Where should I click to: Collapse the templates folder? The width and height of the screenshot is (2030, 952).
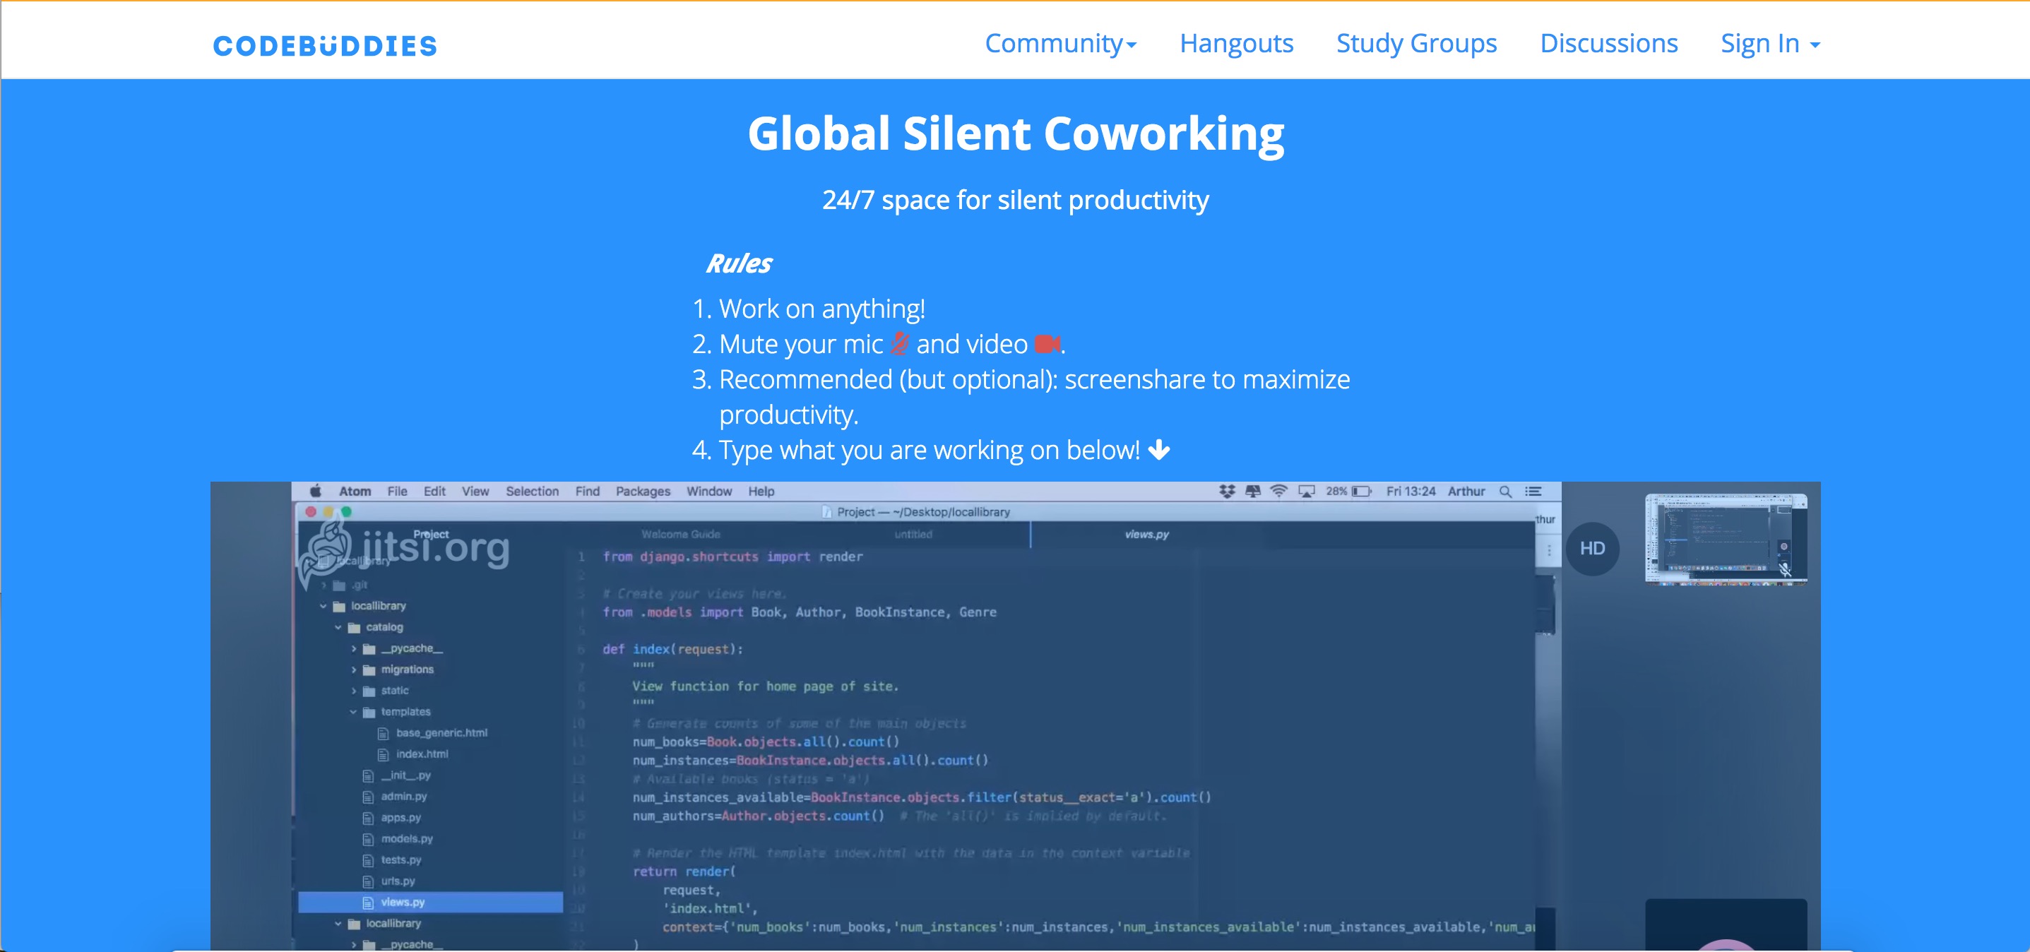tap(354, 712)
